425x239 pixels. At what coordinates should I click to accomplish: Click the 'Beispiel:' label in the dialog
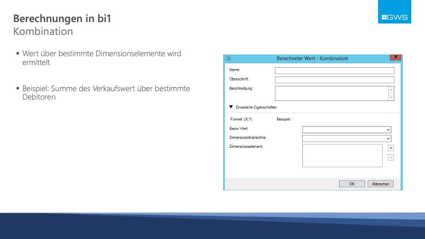point(284,119)
